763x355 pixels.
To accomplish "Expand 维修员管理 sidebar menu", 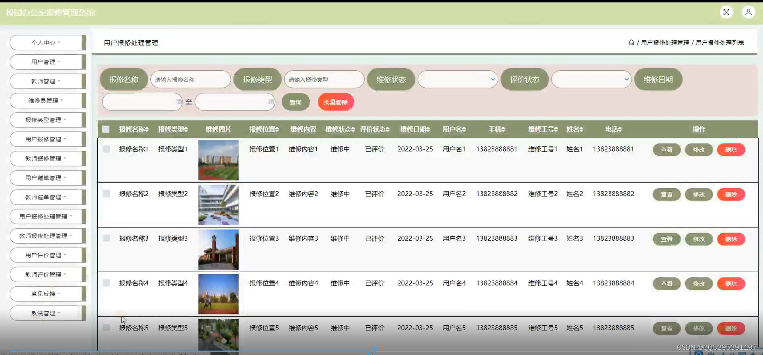I will [48, 100].
